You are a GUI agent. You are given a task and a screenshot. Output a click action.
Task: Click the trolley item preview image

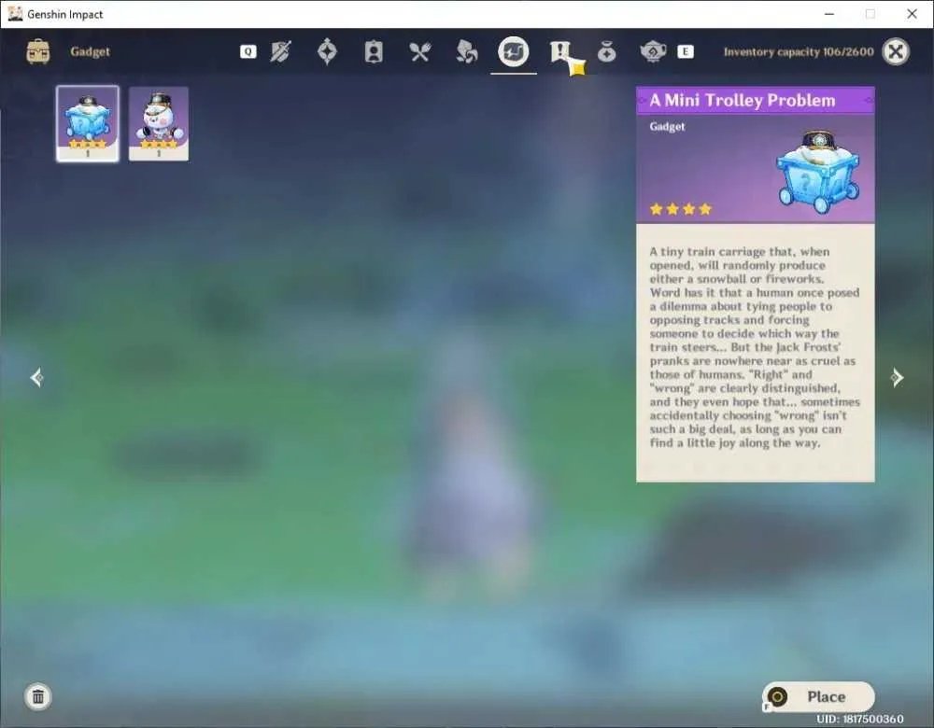[819, 172]
